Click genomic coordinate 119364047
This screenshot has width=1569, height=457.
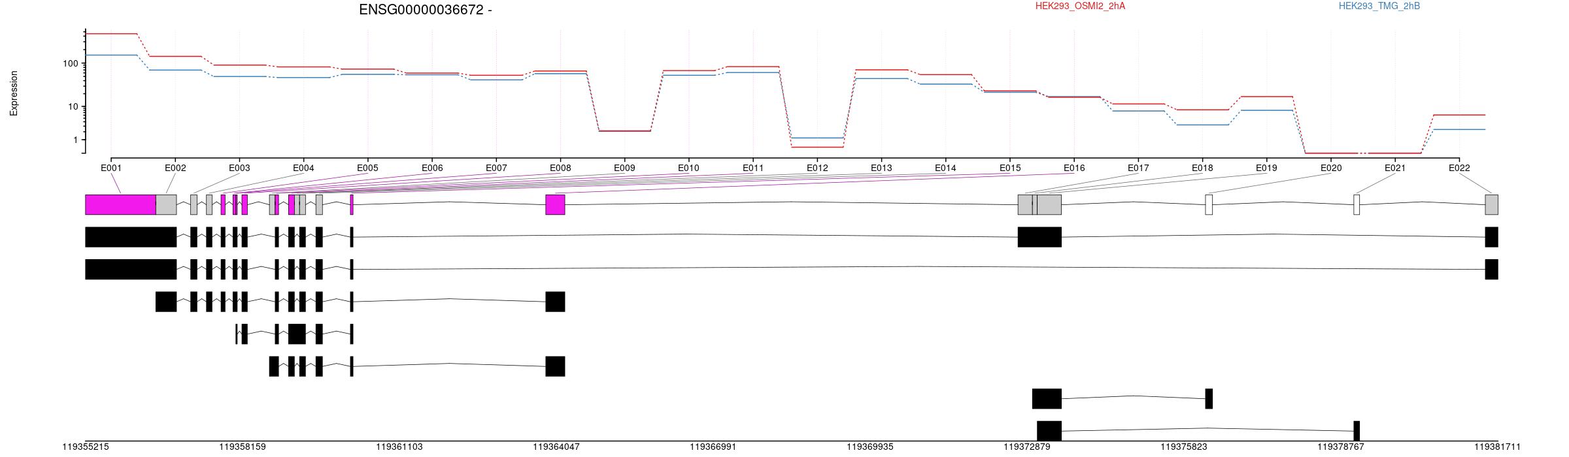[x=556, y=447]
